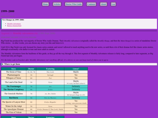Screen dimensions: 158x118
Task: Open the Log navigation link
Action: point(113,4)
